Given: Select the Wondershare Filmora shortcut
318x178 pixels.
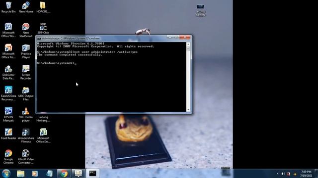Looking at the screenshot, I should coord(26,135).
